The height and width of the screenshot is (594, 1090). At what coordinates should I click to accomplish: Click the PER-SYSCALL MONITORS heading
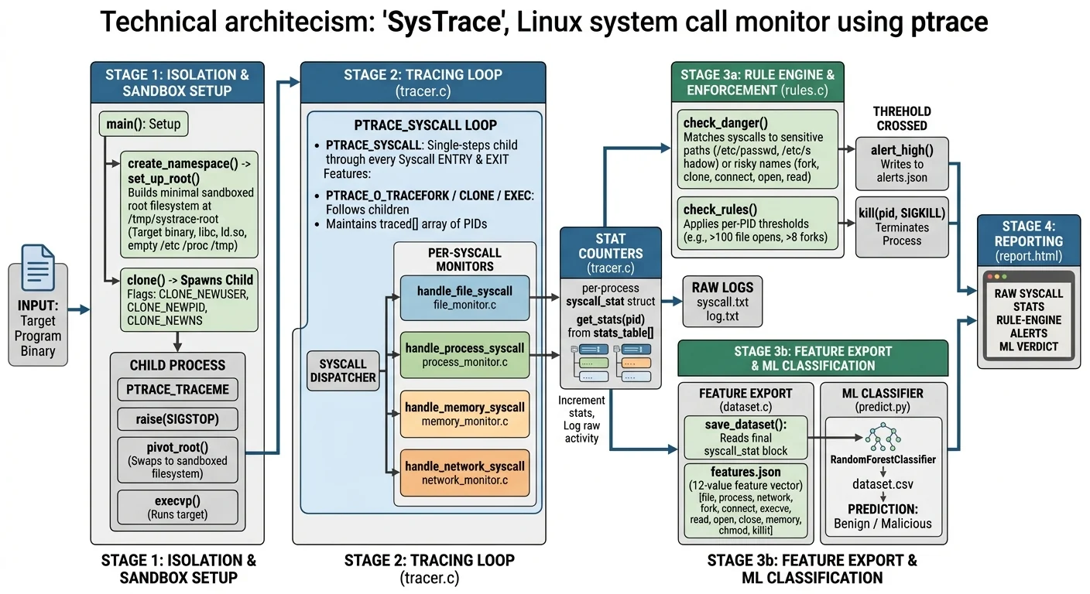pyautogui.click(x=464, y=259)
